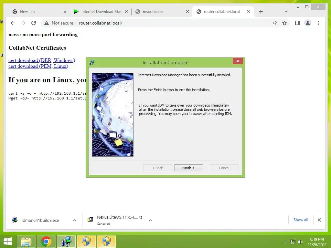Screen dimensions: 331x248
Task: Close the Installation Complete dialog
Action: point(238,61)
